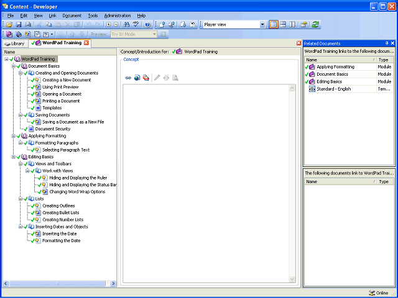This screenshot has height=298, width=398.
Task: Toggle the vertical split layout button
Action: click(292, 25)
